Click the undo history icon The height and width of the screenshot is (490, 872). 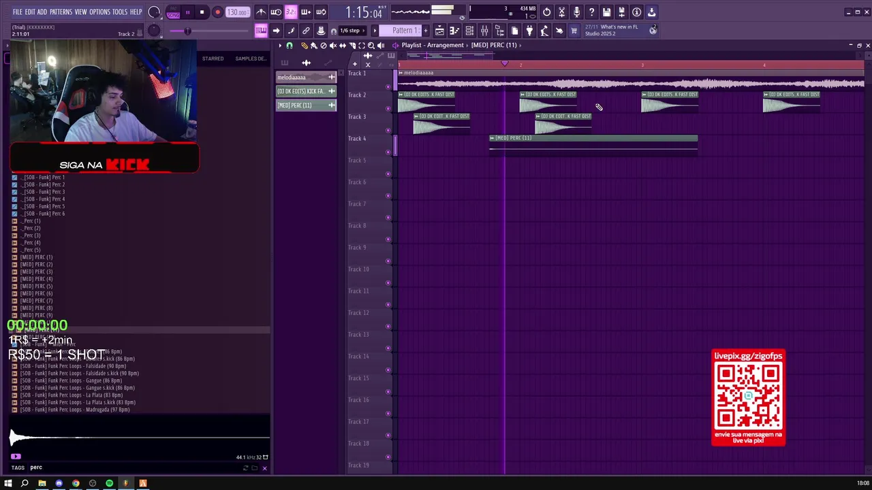pyautogui.click(x=546, y=12)
